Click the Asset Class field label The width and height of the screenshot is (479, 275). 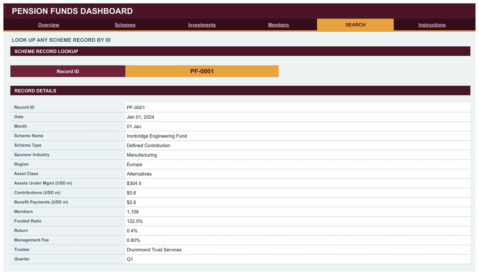tap(26, 174)
